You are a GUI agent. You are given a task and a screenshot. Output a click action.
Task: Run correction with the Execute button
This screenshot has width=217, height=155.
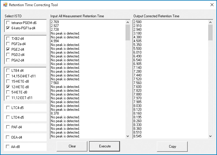[x=105, y=146]
